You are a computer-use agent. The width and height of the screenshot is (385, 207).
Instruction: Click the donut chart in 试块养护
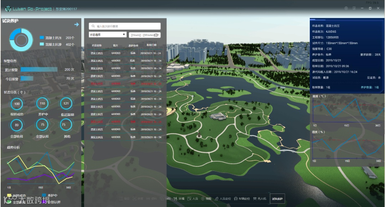(21, 40)
